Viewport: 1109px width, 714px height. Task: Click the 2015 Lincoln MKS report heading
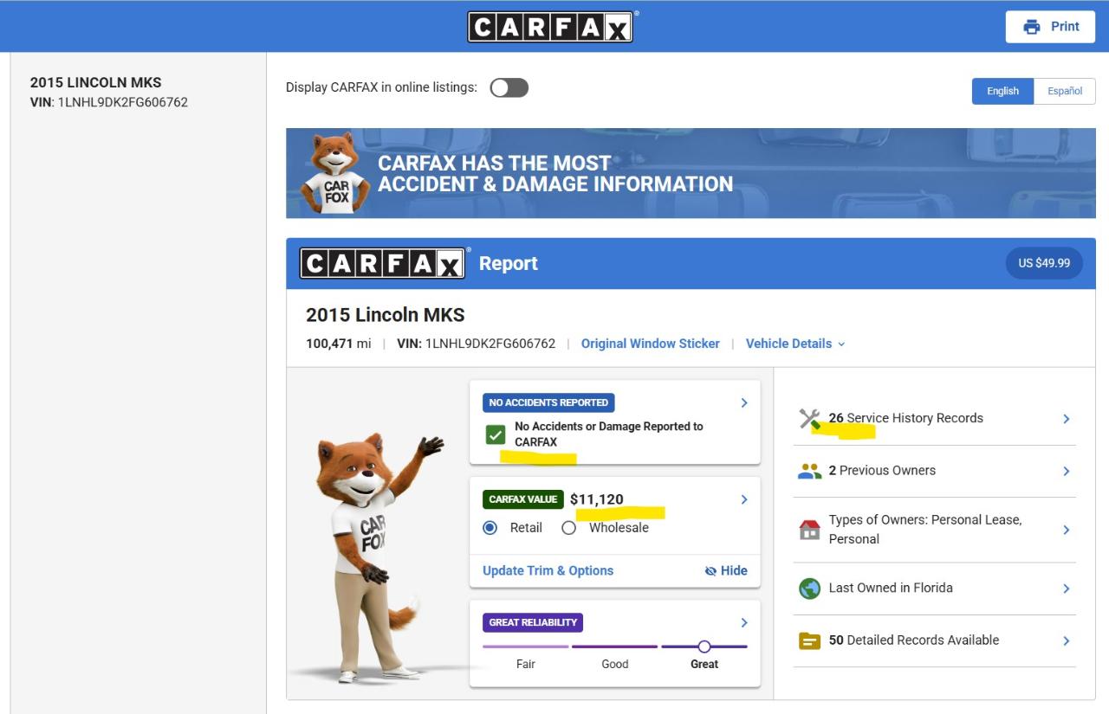click(x=386, y=315)
